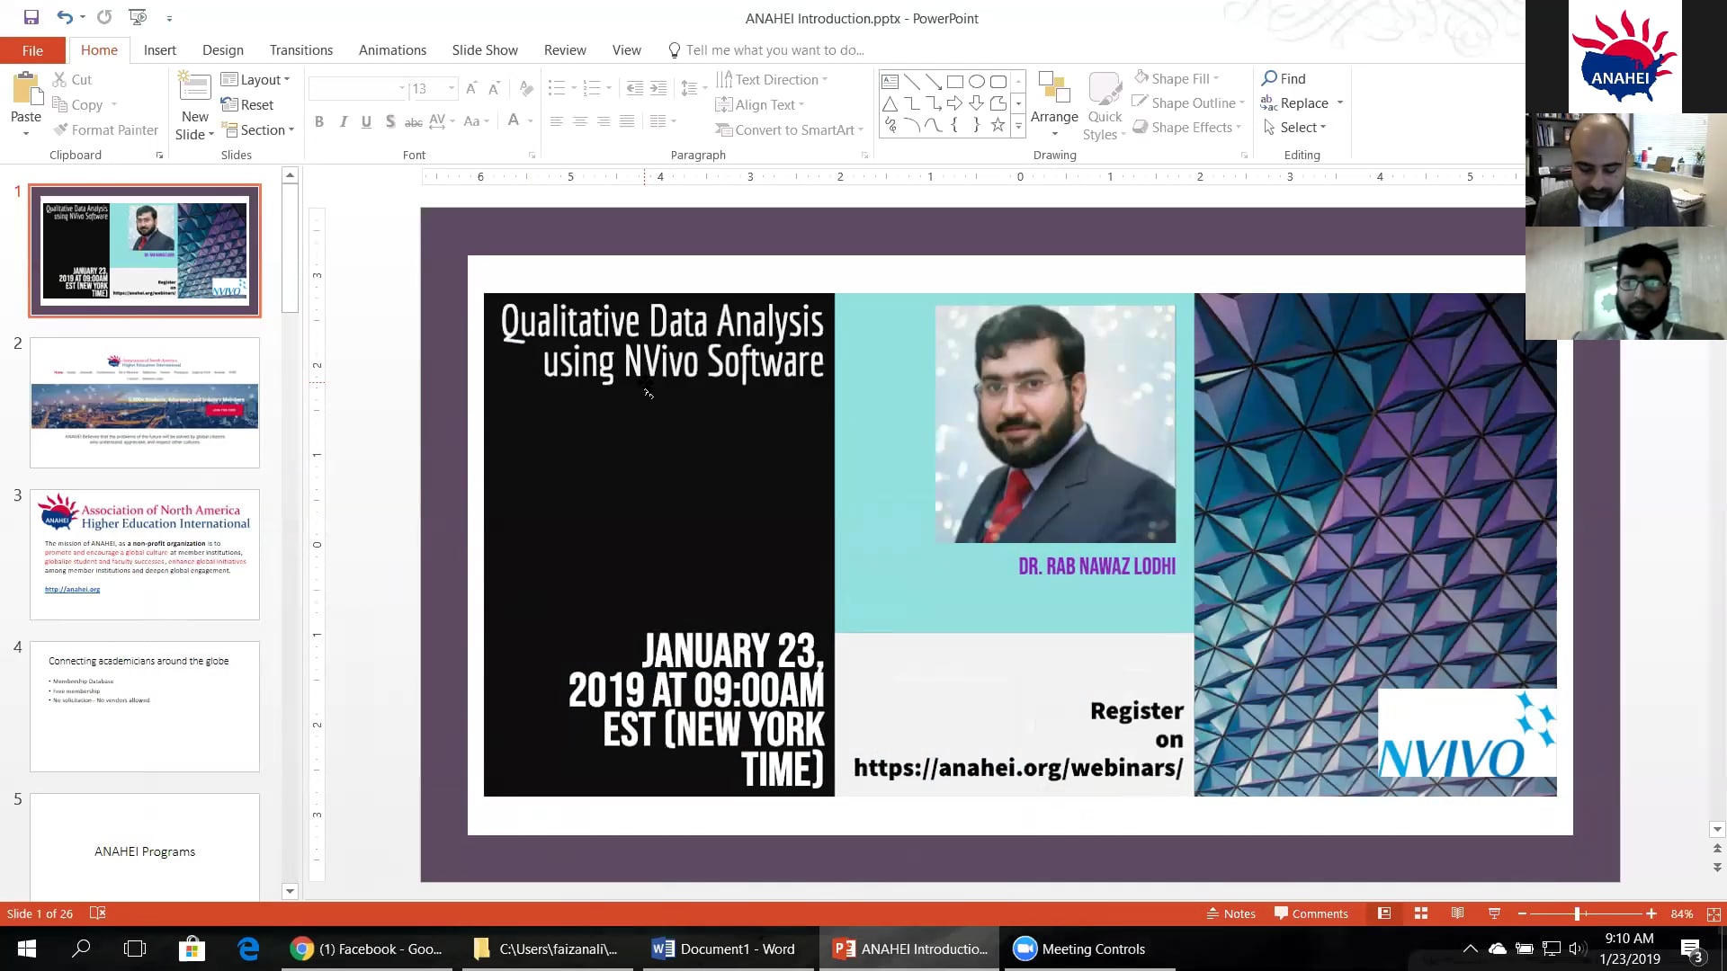Toggle justify text alignment

(627, 121)
